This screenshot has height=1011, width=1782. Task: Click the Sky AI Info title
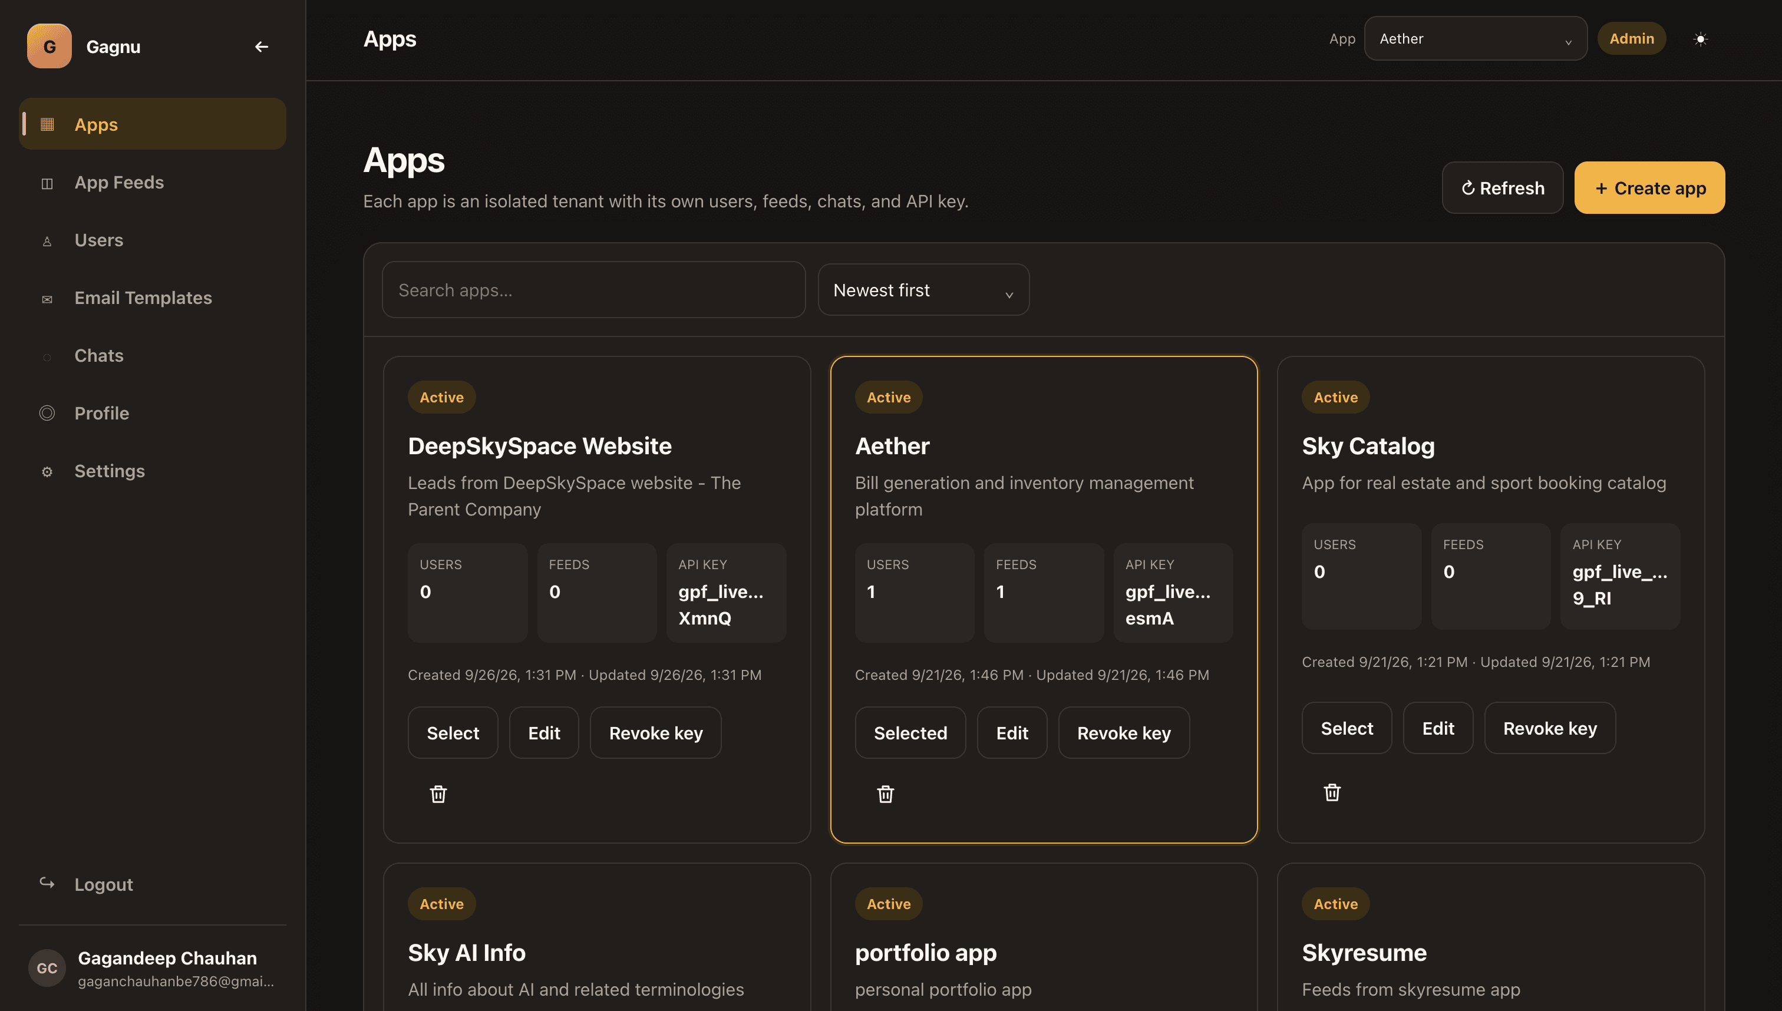pos(467,953)
